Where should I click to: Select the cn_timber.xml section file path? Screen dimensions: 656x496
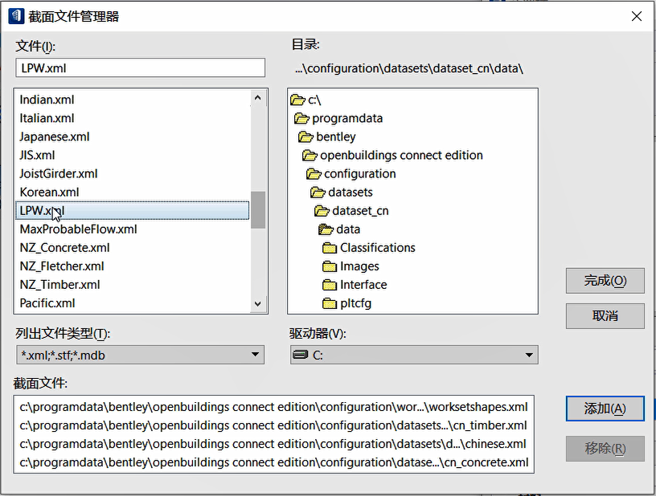tap(273, 425)
